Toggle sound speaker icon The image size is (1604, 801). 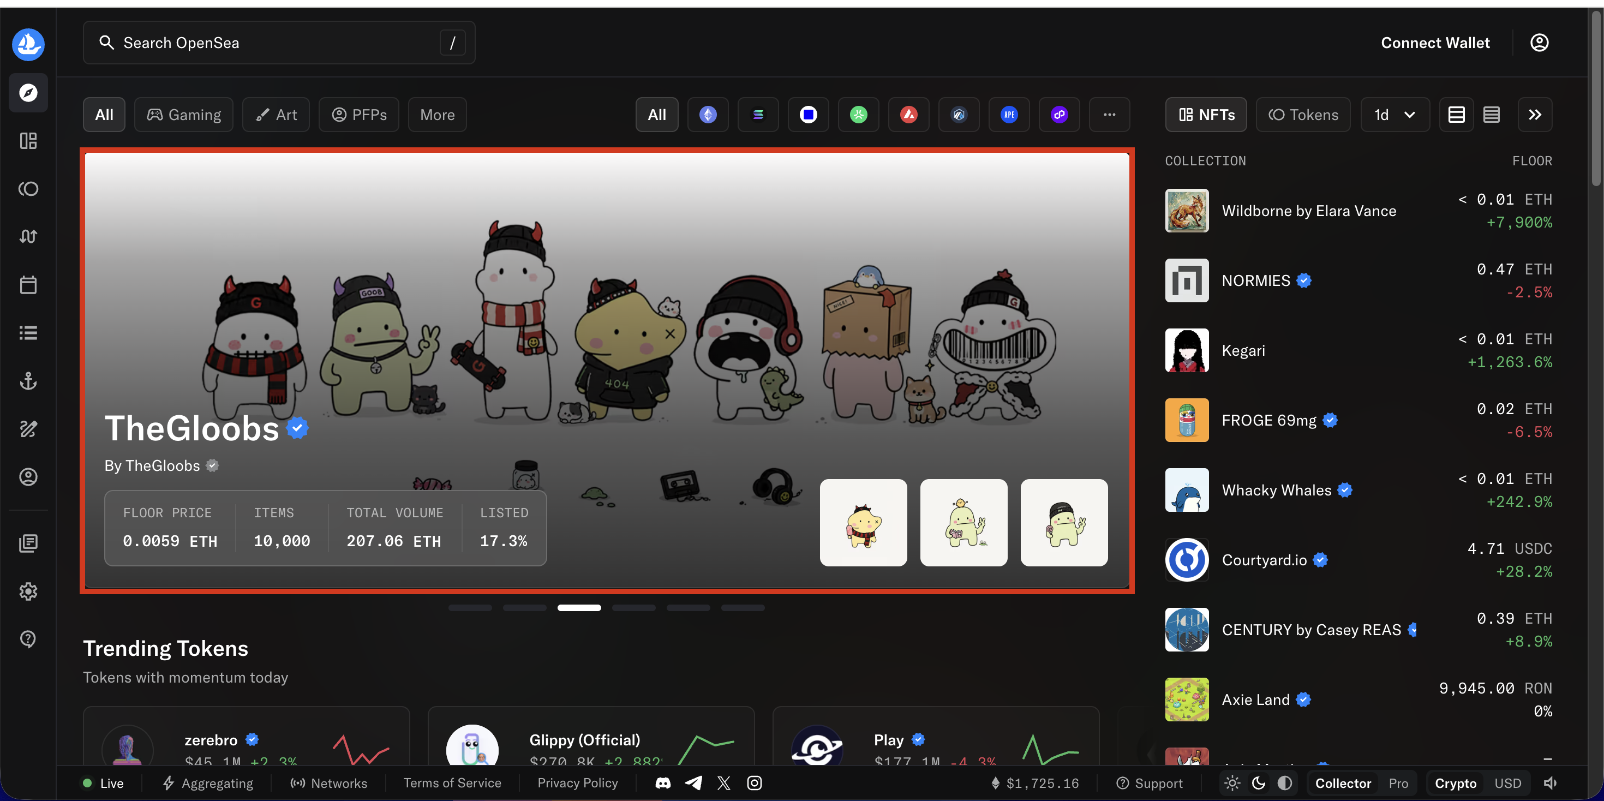[1551, 783]
